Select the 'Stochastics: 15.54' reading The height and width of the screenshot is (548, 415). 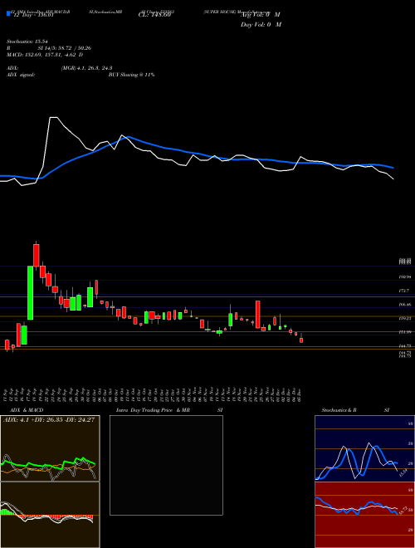click(x=27, y=42)
